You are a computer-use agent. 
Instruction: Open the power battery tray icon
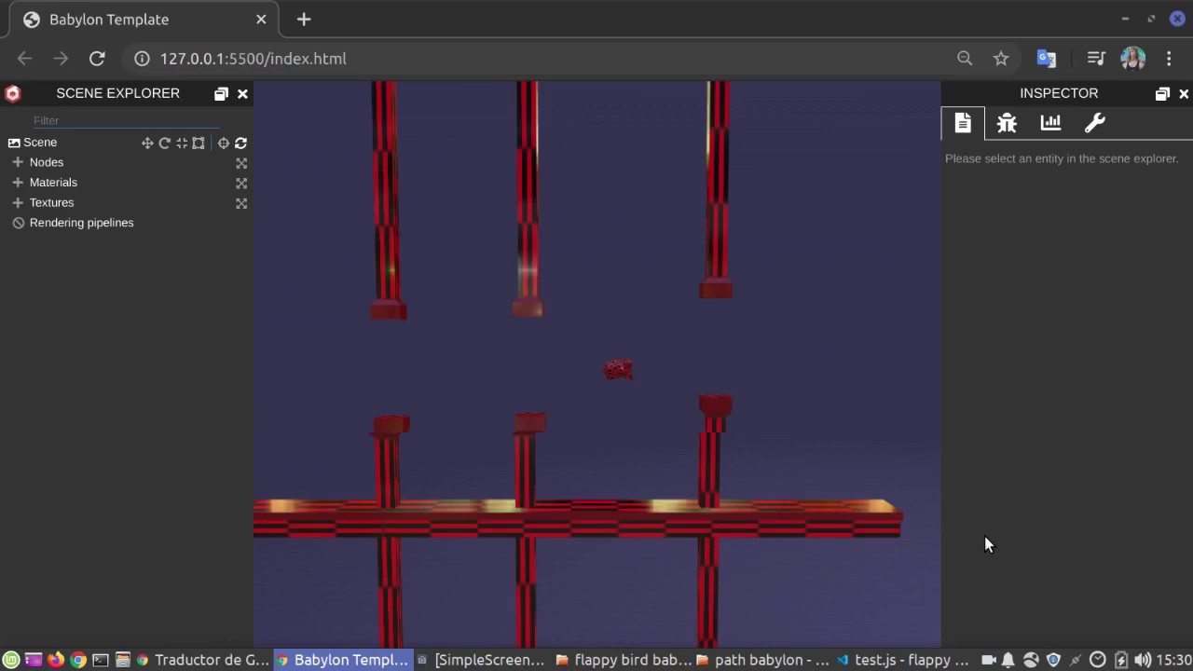[x=1121, y=660]
